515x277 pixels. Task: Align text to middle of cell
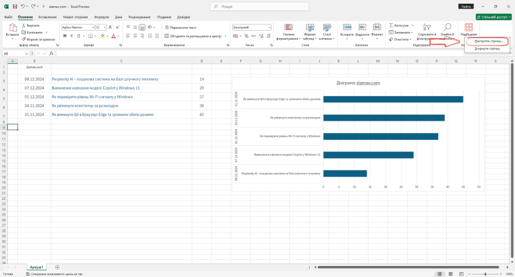point(135,27)
